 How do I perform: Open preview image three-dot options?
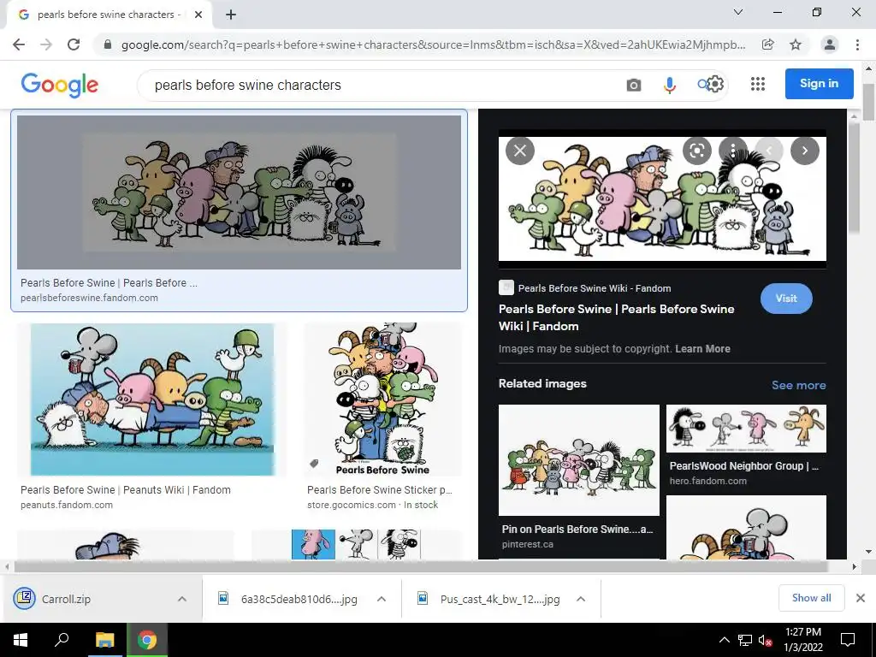pyautogui.click(x=732, y=151)
